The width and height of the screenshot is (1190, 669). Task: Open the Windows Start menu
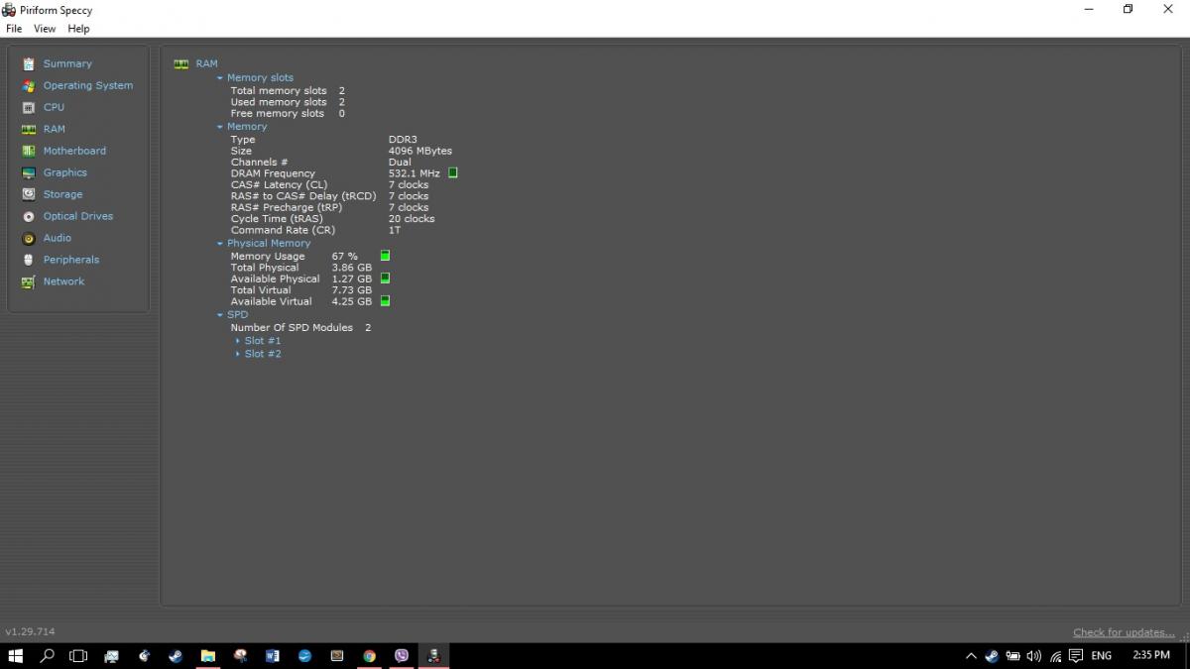click(15, 655)
